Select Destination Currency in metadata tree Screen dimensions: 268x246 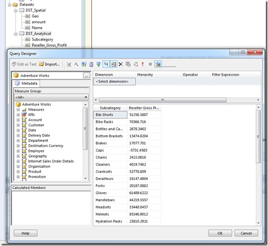[46, 146]
